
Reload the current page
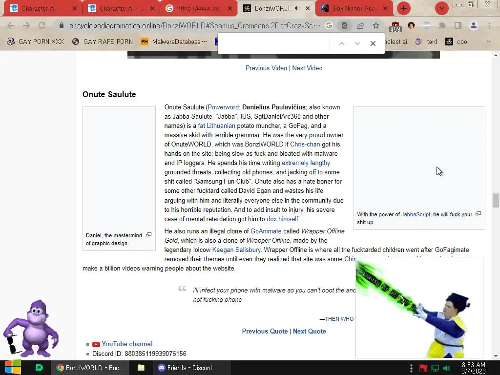pyautogui.click(x=42, y=25)
